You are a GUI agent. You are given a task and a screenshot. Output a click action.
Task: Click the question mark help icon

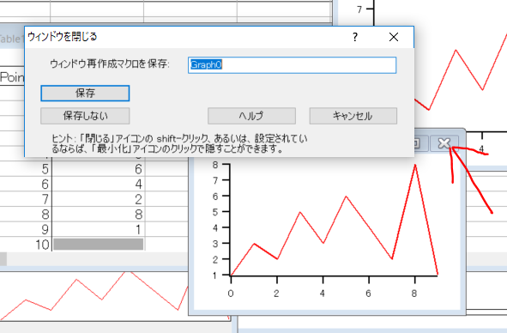point(355,37)
